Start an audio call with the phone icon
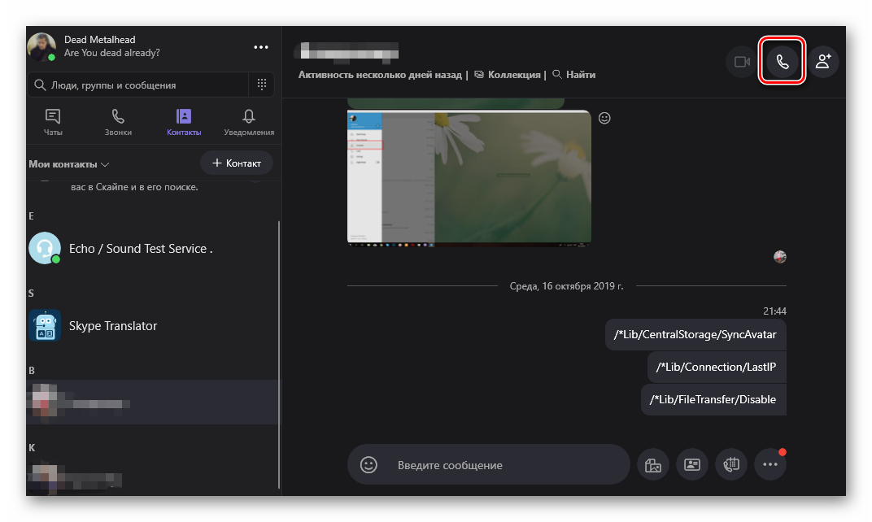 click(783, 62)
